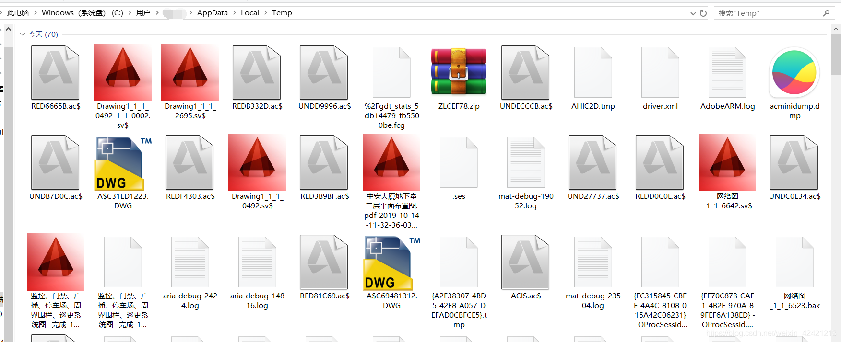Click the RED81C69.ac$ file icon
Viewport: 841px width, 342px height.
coord(324,262)
